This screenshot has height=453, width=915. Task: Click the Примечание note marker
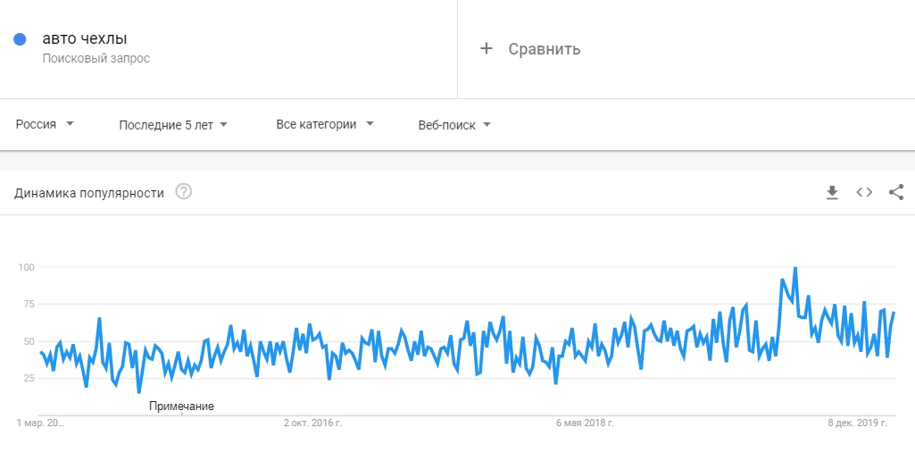[x=181, y=407]
